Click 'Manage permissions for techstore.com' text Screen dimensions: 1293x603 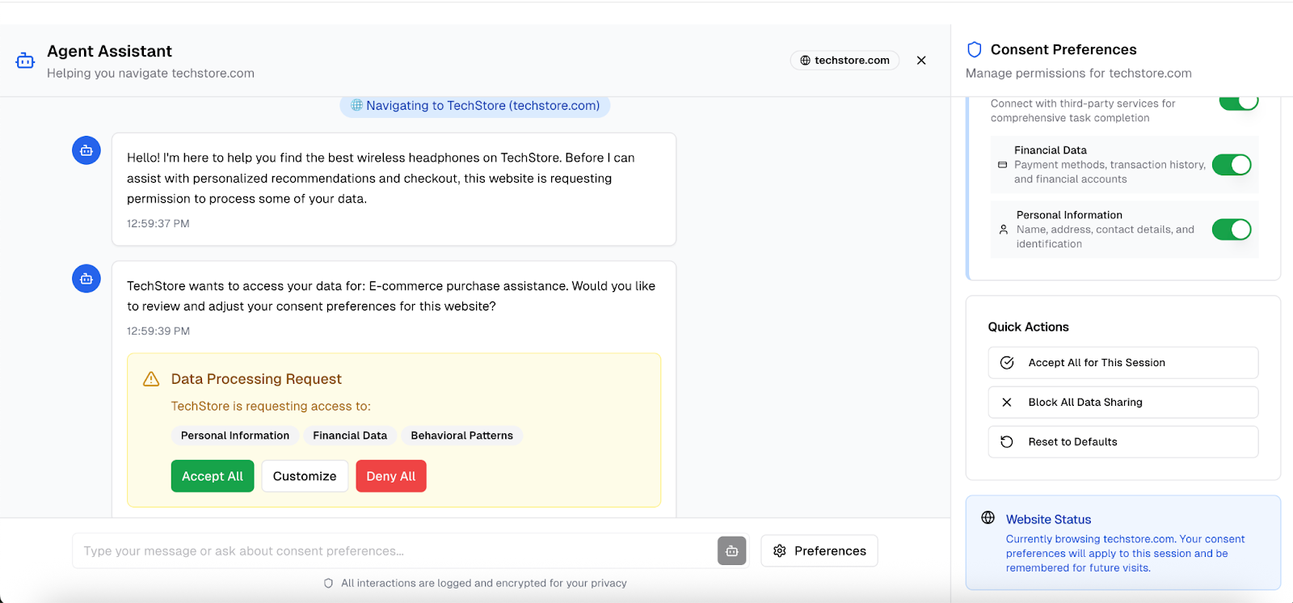point(1079,74)
